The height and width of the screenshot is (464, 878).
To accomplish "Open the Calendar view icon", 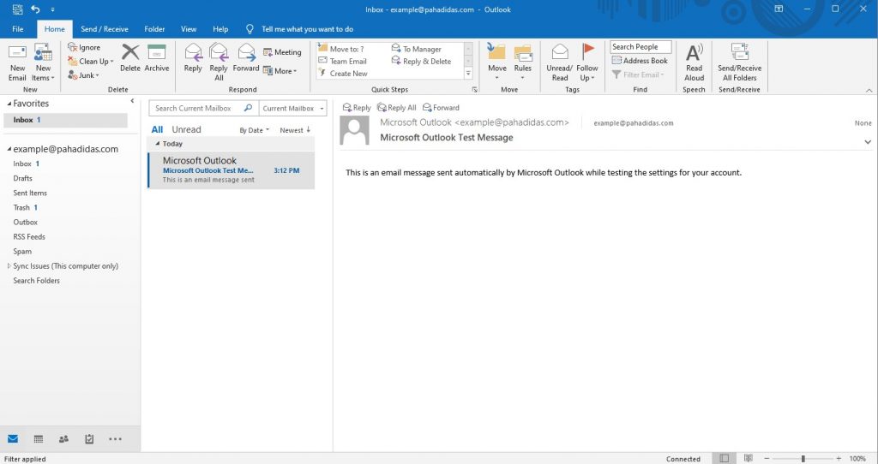I will tap(38, 439).
